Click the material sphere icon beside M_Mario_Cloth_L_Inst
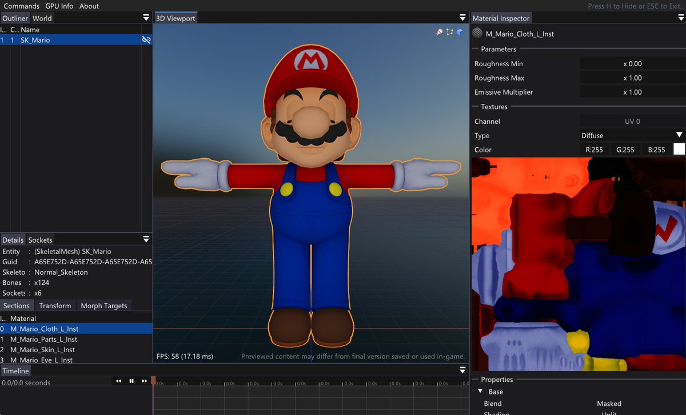 coord(476,33)
